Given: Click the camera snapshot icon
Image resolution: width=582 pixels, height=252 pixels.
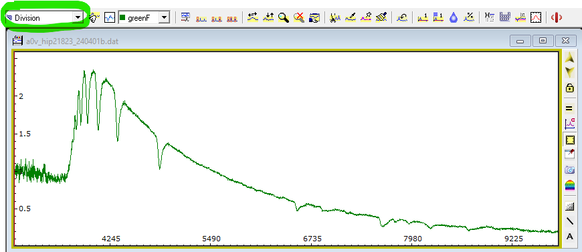Looking at the screenshot, I should point(569,170).
